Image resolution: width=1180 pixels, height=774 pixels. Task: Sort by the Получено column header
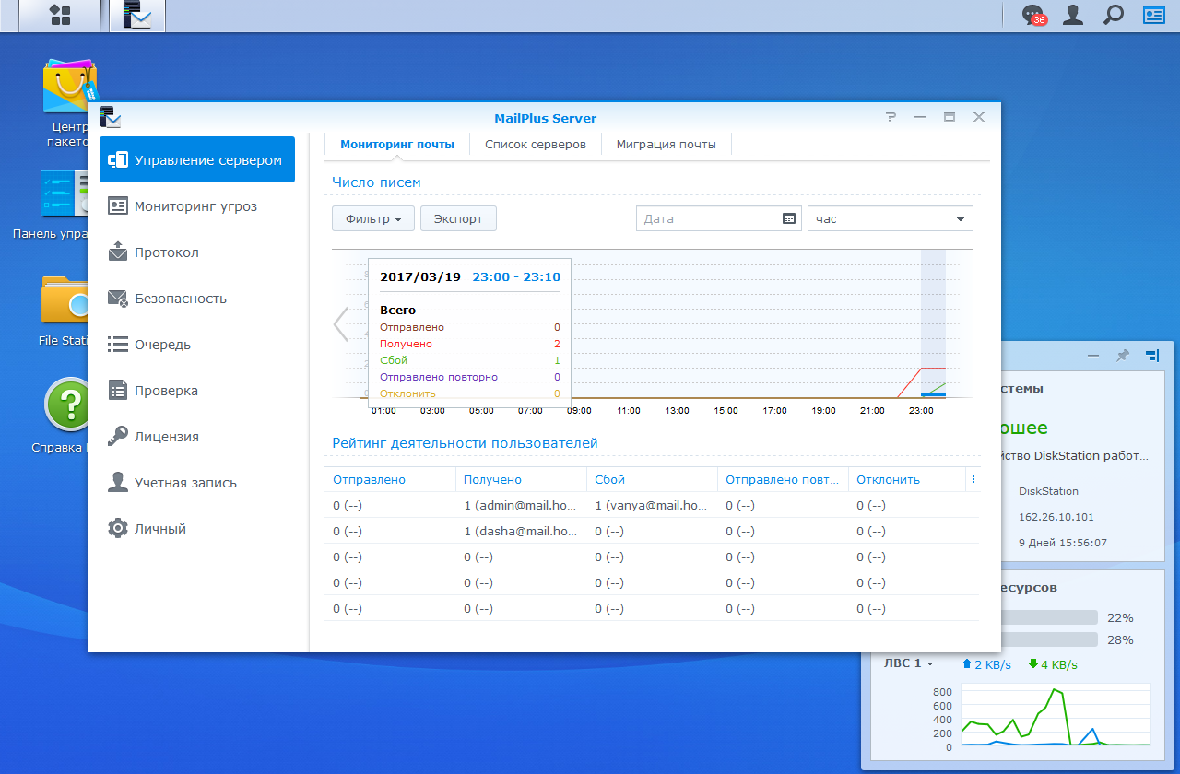[521, 480]
